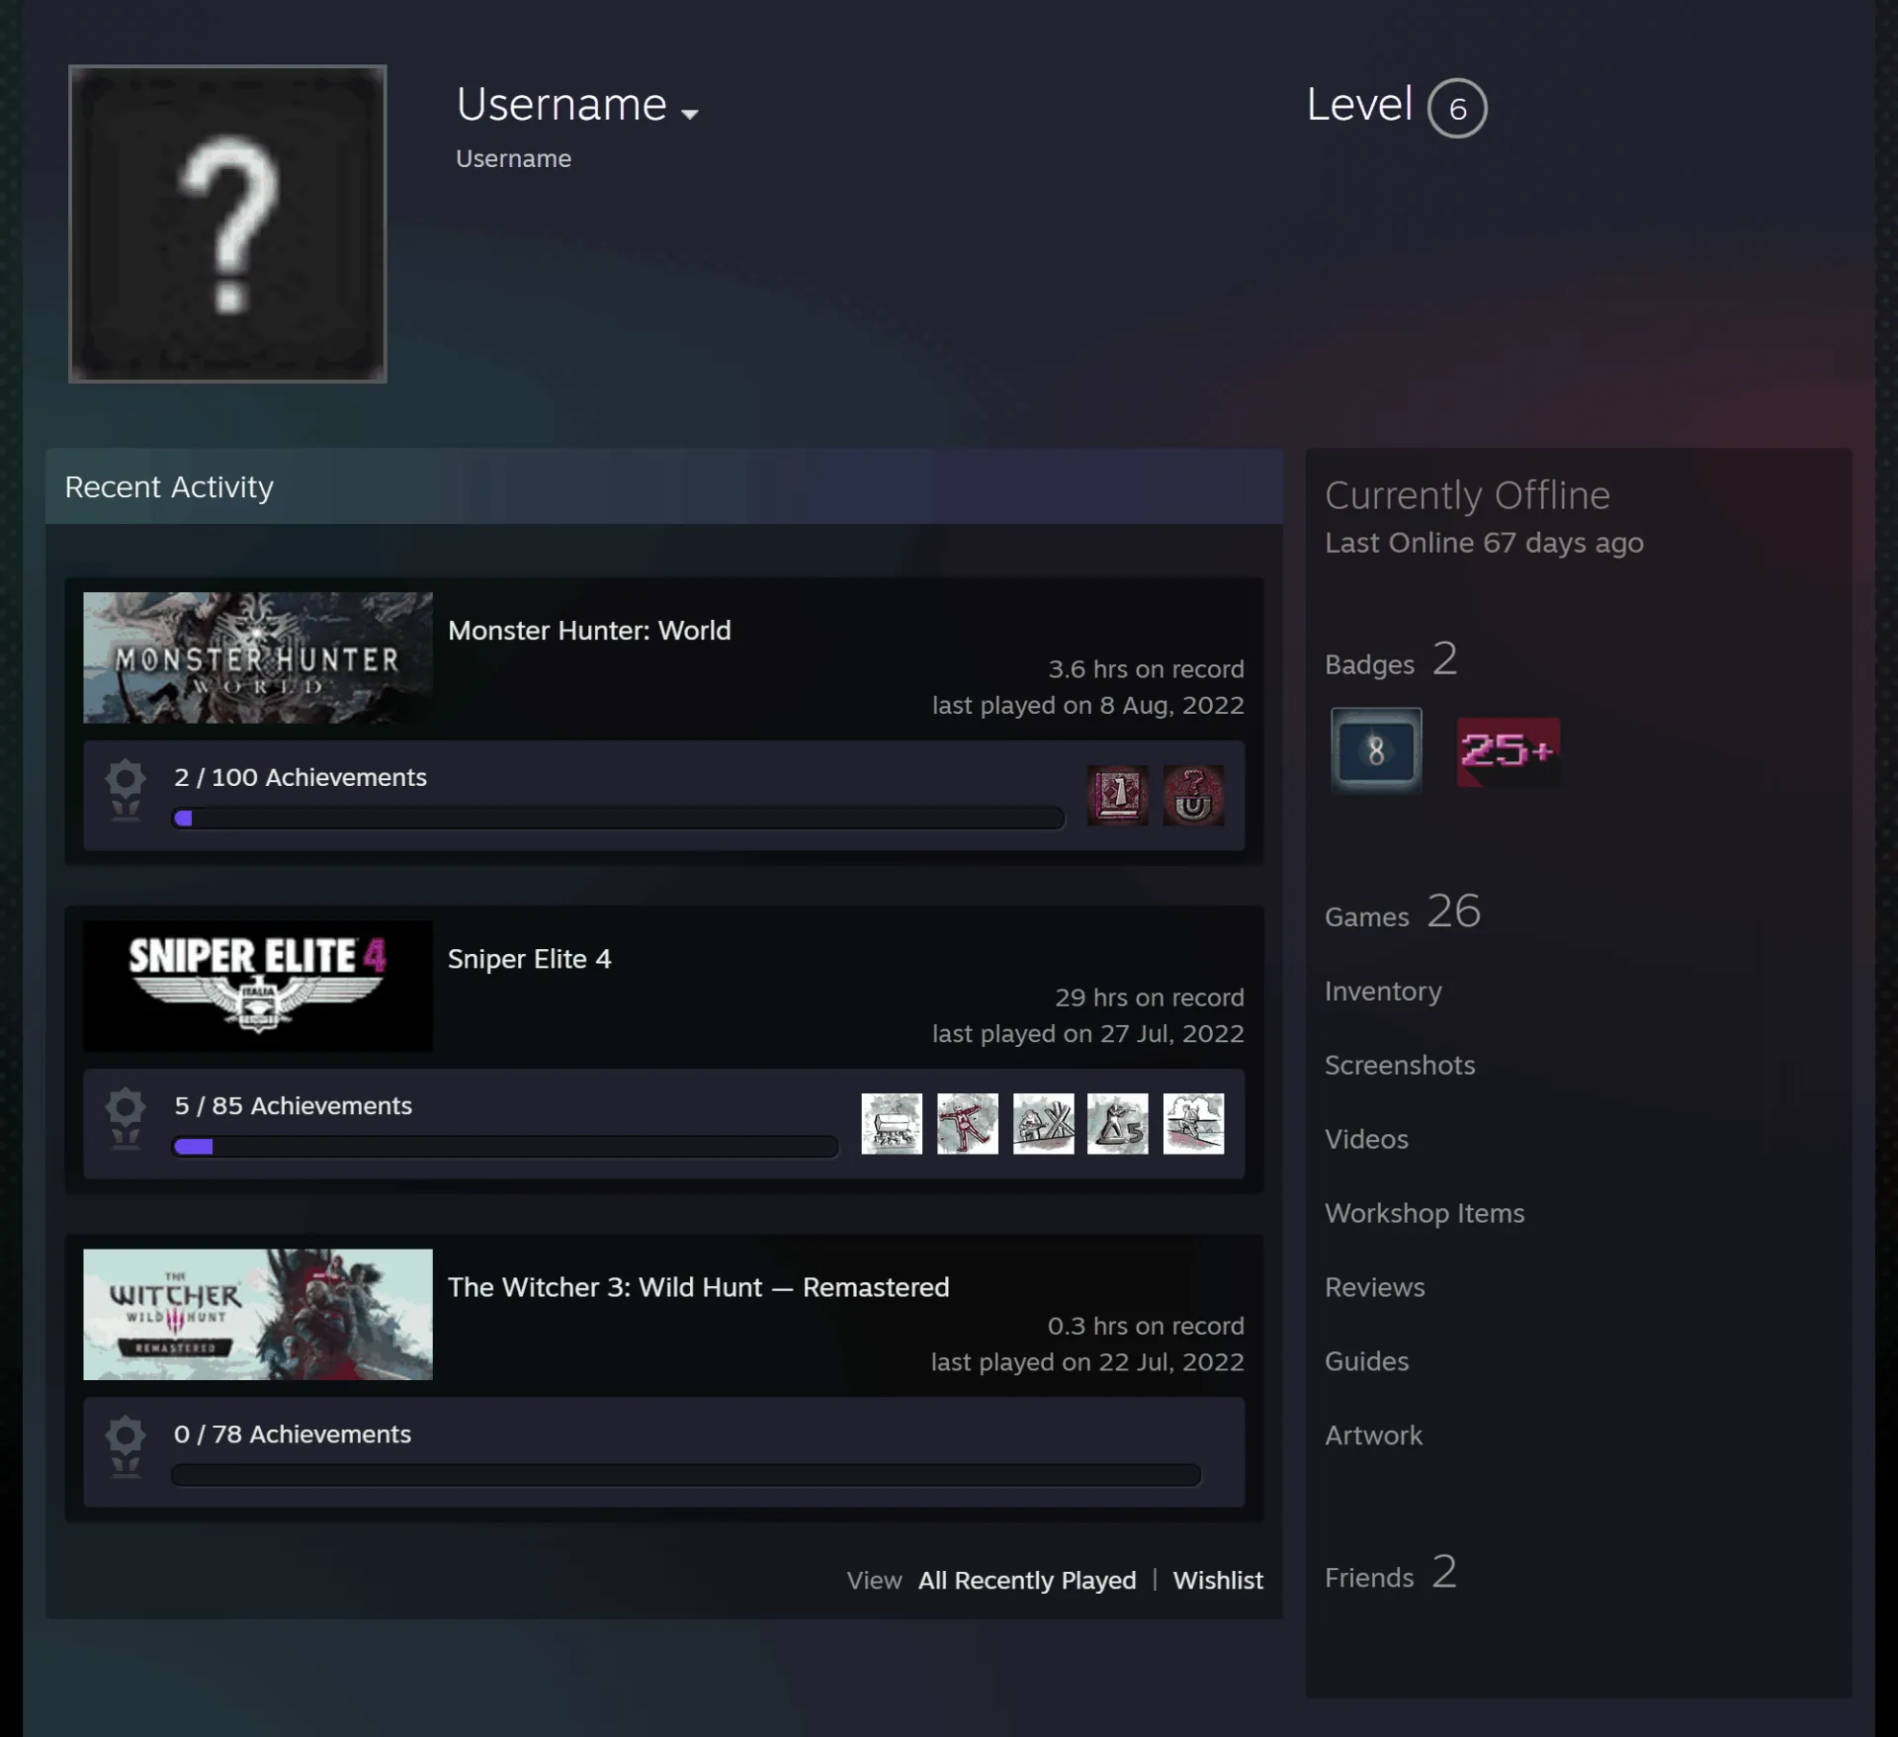Click the Monster Hunter achievement progress bar
Viewport: 1898px width, 1737px height.
click(619, 819)
